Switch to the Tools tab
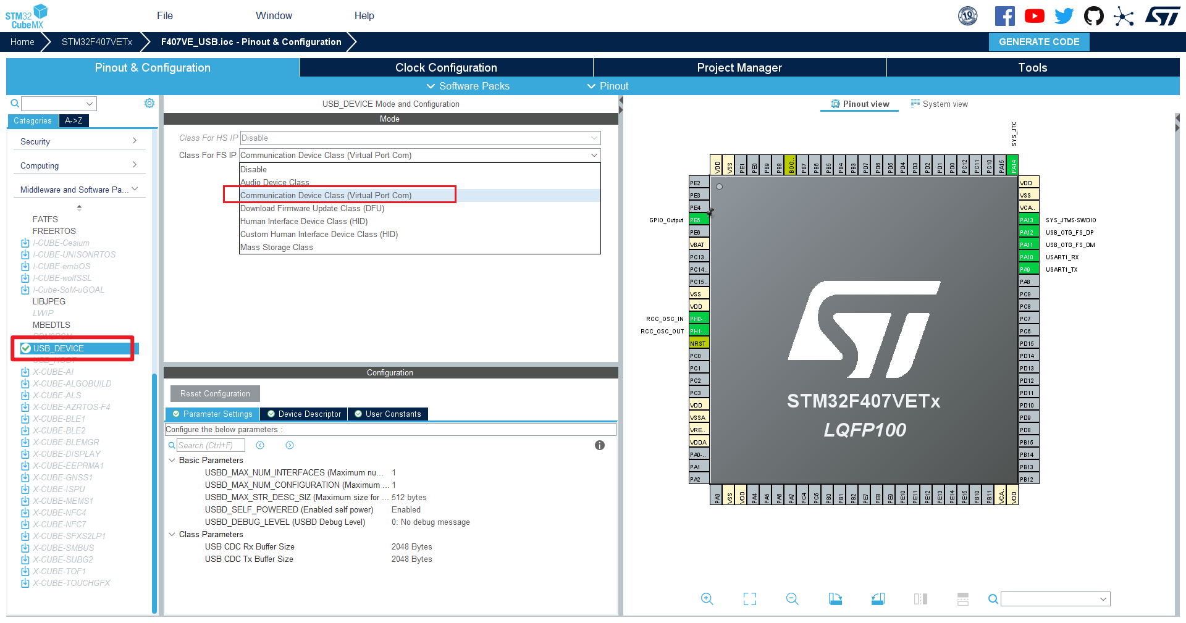Screen dimensions: 1186x623 [x=1033, y=67]
